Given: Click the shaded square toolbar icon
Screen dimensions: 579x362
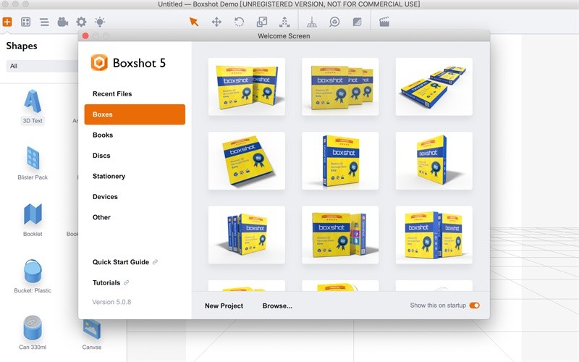Looking at the screenshot, I should pos(357,22).
